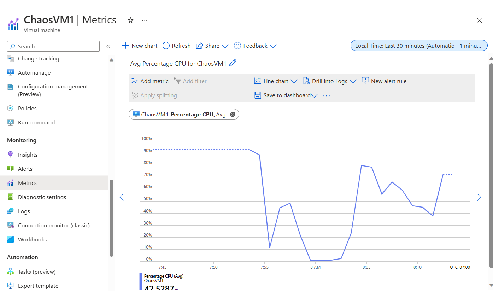Open the more options ellipsis beside Save to dashboard
Image resolution: width=493 pixels, height=291 pixels.
[327, 95]
